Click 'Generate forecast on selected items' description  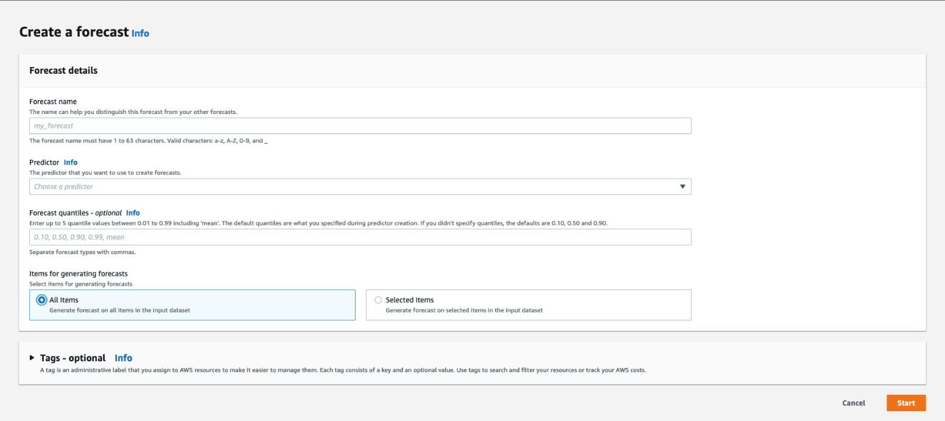tap(463, 310)
